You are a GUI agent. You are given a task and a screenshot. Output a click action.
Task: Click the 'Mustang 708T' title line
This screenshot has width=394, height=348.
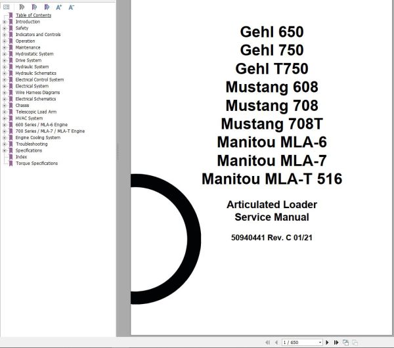pos(272,124)
